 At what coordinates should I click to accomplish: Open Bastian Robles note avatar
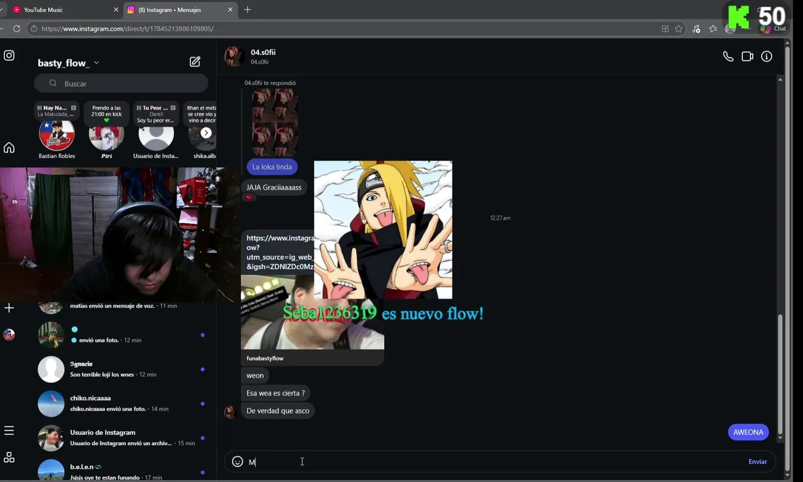pos(56,135)
